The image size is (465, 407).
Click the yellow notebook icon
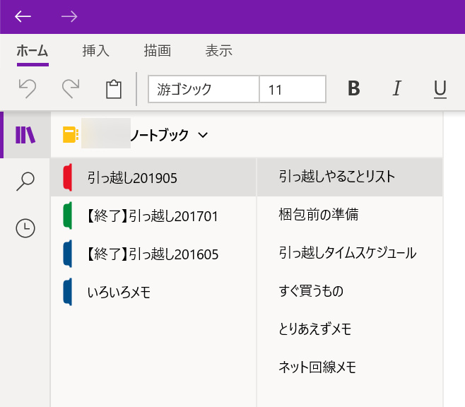pyautogui.click(x=71, y=135)
